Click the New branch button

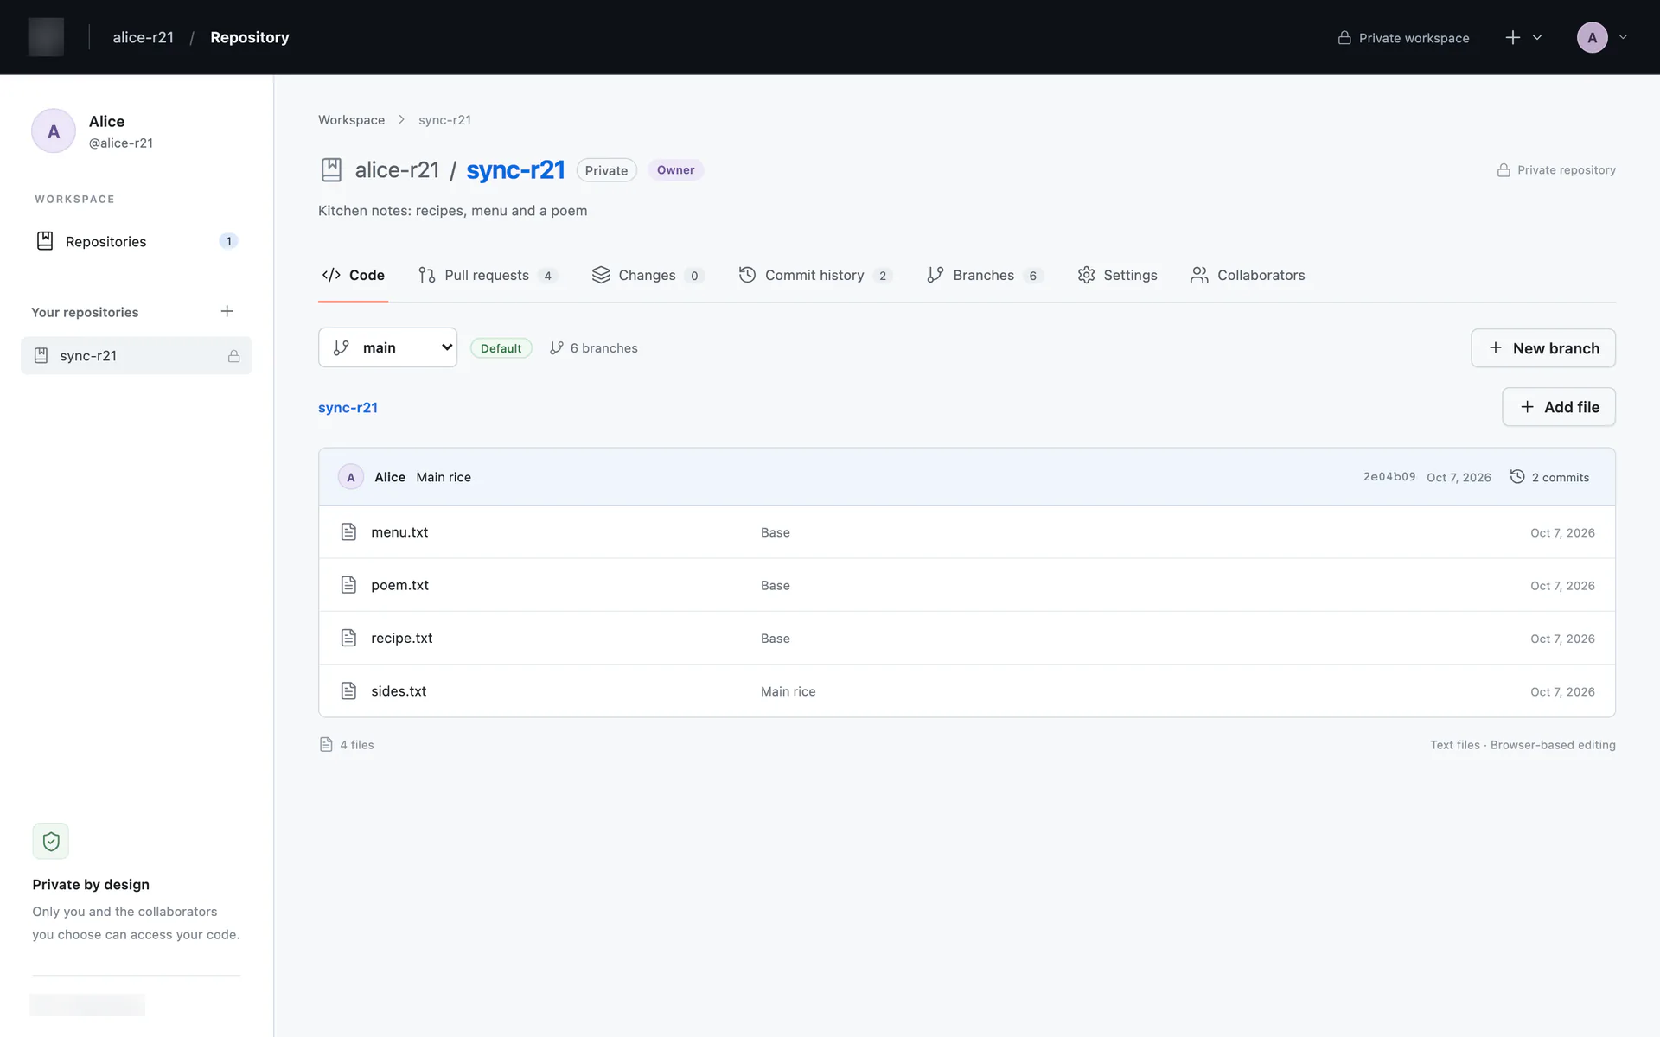(x=1542, y=348)
